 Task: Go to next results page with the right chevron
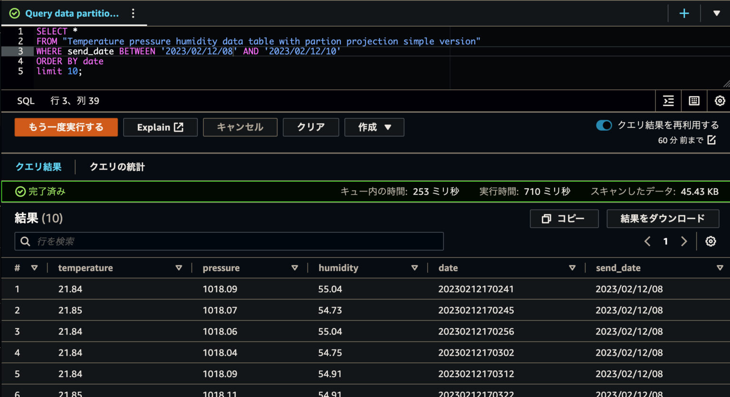[684, 241]
